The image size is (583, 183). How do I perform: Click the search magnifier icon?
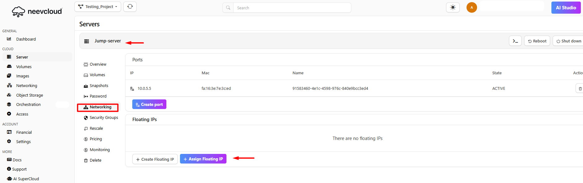coord(228,8)
